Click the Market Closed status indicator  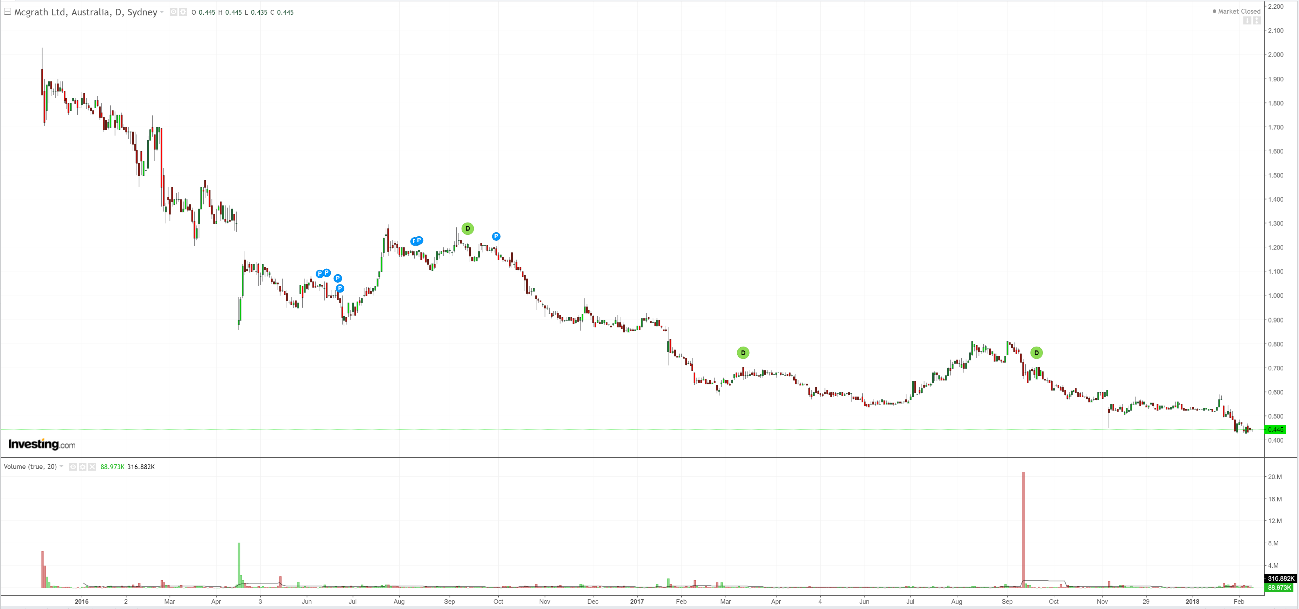coord(1236,11)
